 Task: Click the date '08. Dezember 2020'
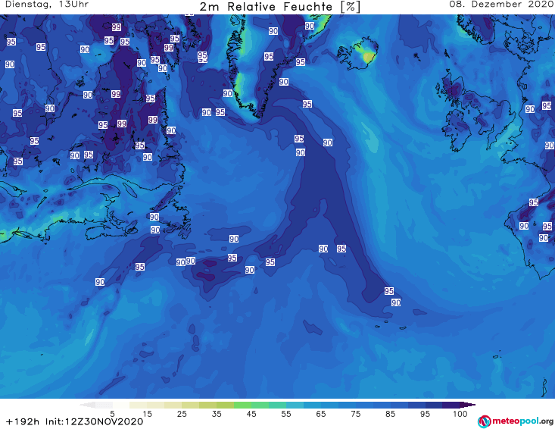click(x=501, y=5)
